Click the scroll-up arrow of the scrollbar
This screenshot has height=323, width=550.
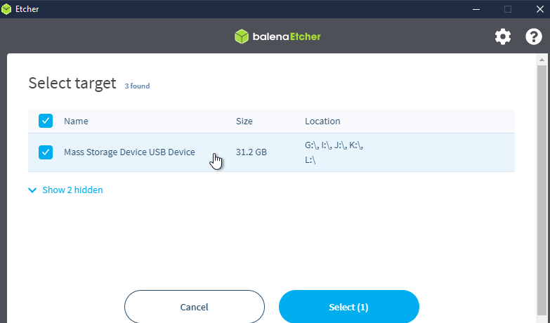542,60
